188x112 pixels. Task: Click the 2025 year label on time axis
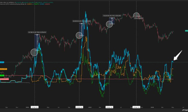point(90,107)
